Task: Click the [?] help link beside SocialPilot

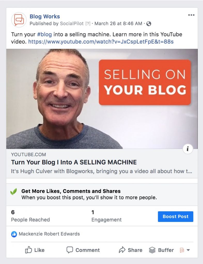Action: point(88,23)
